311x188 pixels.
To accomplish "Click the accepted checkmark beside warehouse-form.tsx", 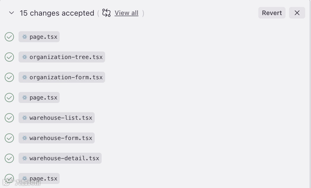I will coord(9,138).
